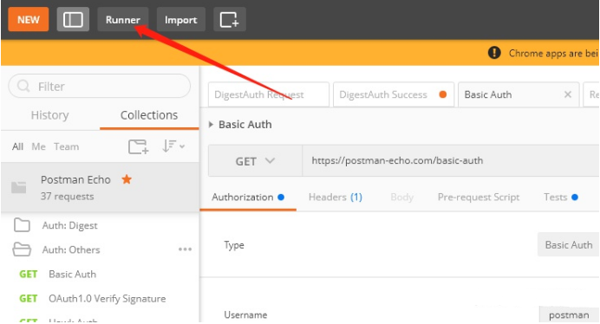The image size is (600, 324).
Task: Click the request URL field
Action: [451, 160]
